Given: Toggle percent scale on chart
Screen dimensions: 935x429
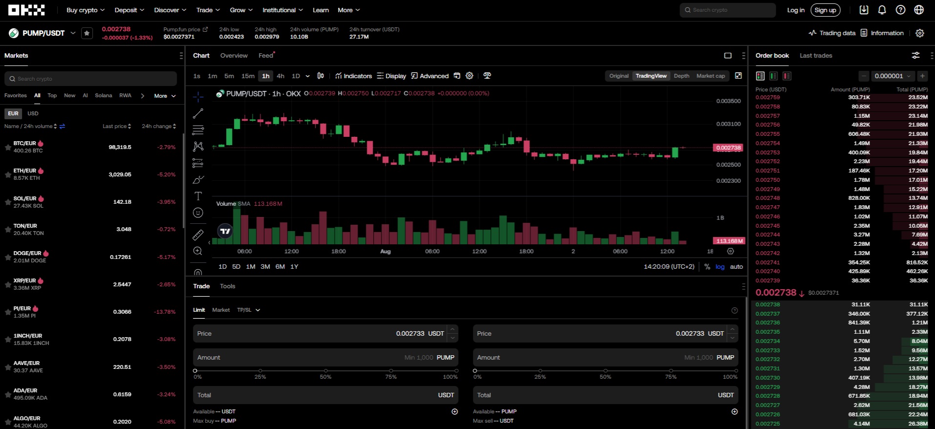Looking at the screenshot, I should coord(707,267).
